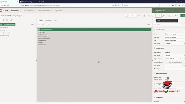Run the page with green button
This screenshot has width=185, height=104.
pyautogui.click(x=183, y=16)
